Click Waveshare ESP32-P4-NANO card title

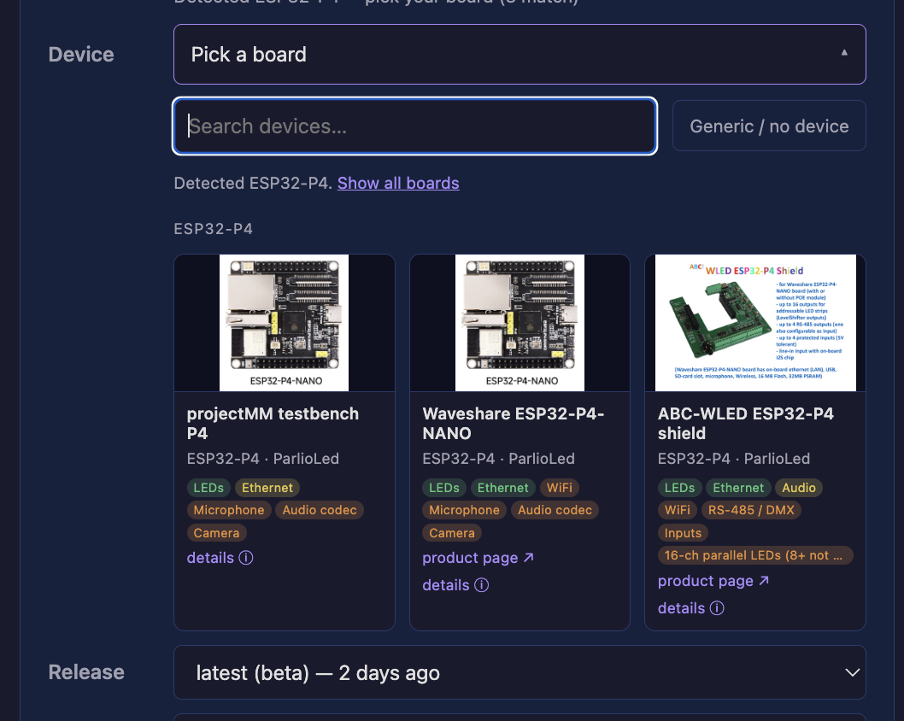514,424
